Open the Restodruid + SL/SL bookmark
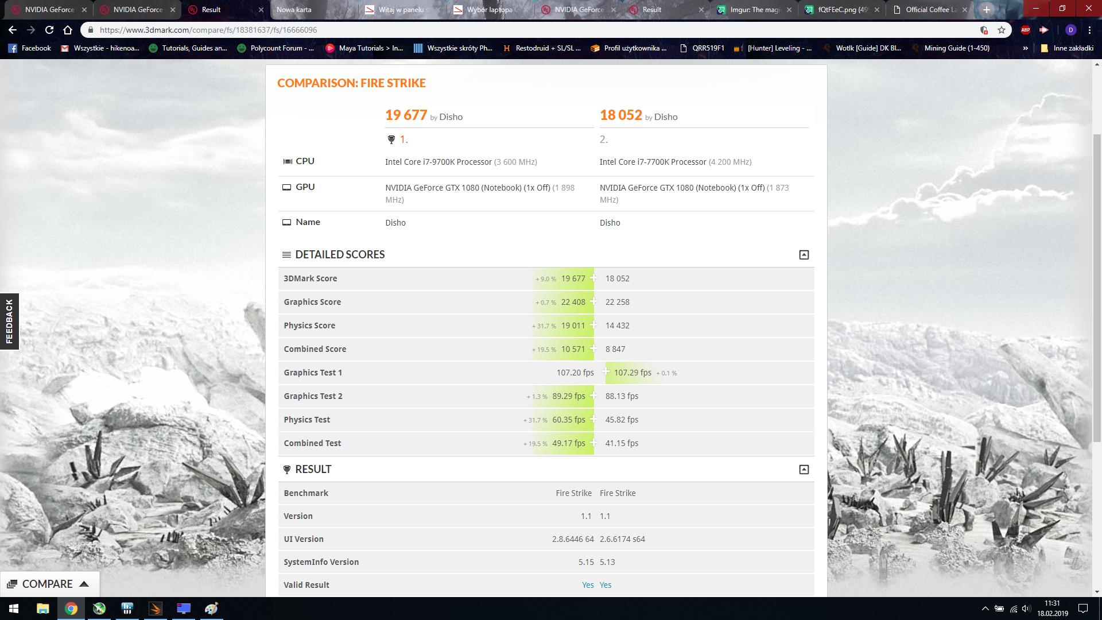Viewport: 1102px width, 620px height. (541, 48)
